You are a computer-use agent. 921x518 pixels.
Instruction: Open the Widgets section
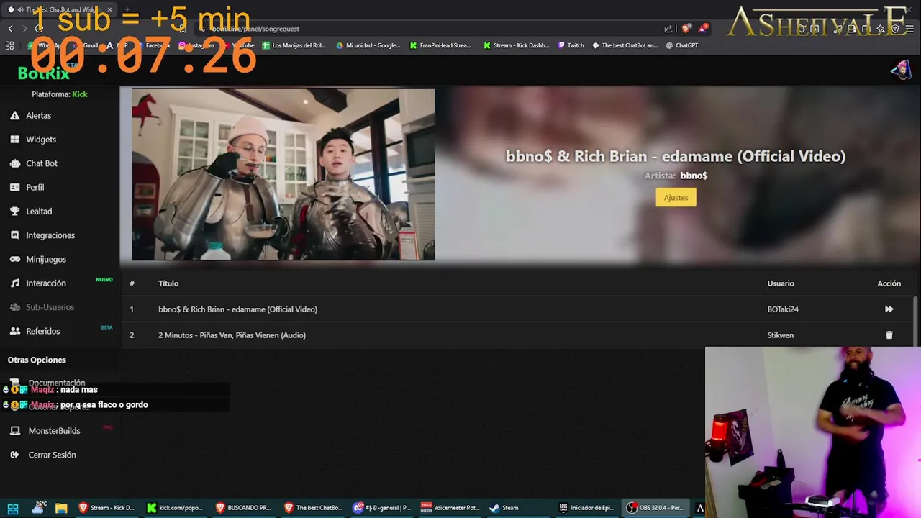point(33,140)
